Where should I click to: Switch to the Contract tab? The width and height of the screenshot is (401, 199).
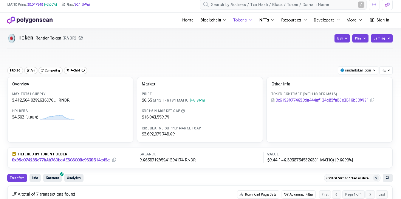53,178
